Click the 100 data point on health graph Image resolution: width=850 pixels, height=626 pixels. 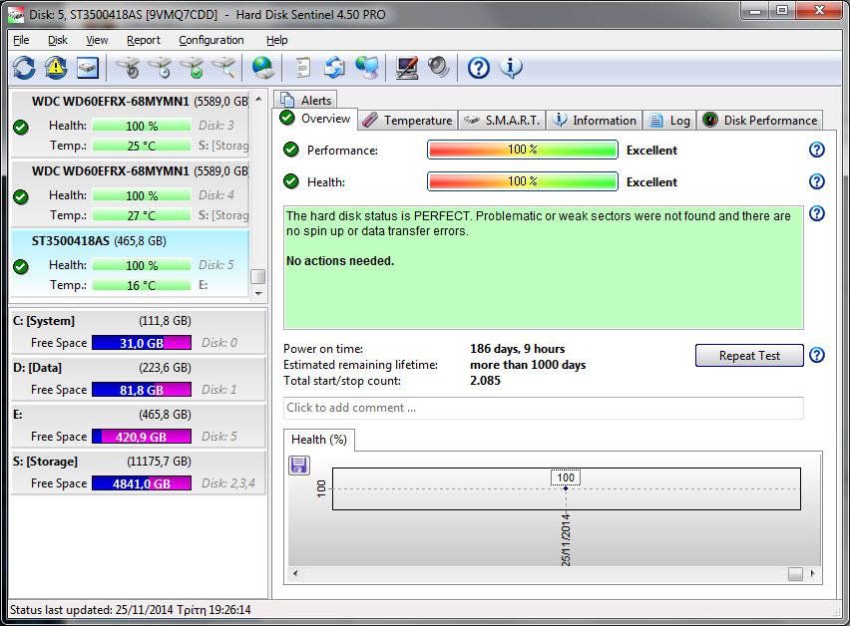[566, 487]
